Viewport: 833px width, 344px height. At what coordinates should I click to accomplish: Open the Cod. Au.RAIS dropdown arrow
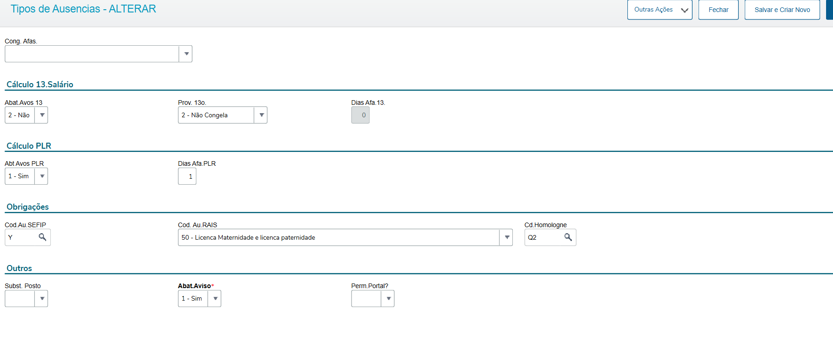click(x=507, y=237)
